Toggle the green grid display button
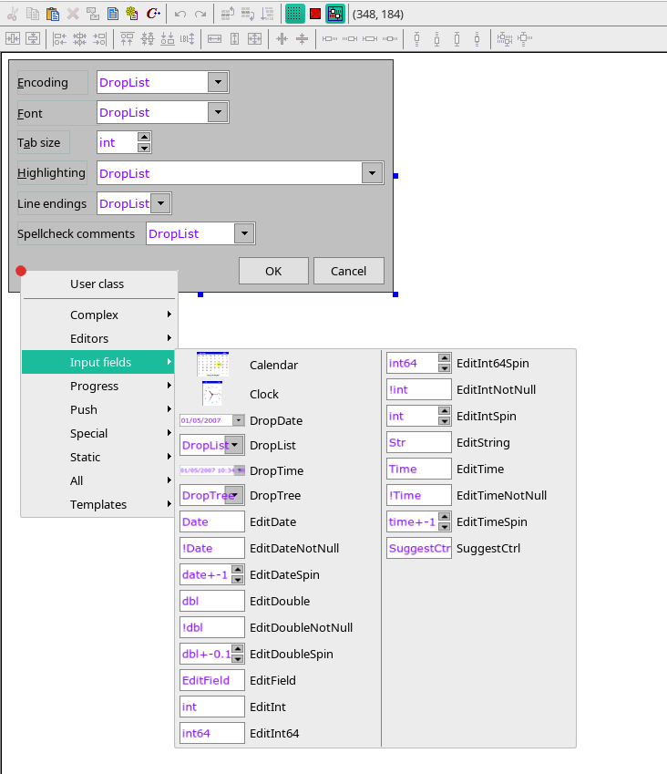 click(x=294, y=14)
